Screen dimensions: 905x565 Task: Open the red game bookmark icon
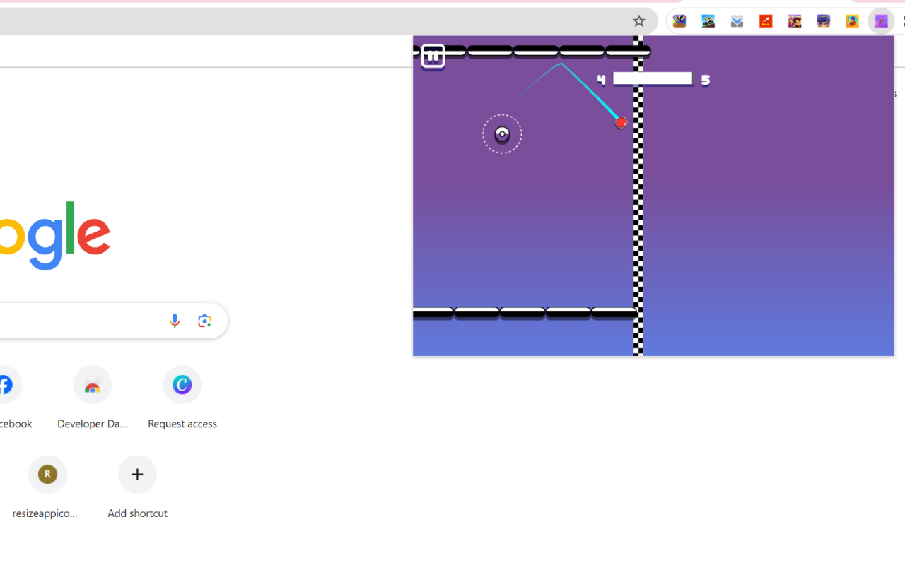pyautogui.click(x=766, y=21)
